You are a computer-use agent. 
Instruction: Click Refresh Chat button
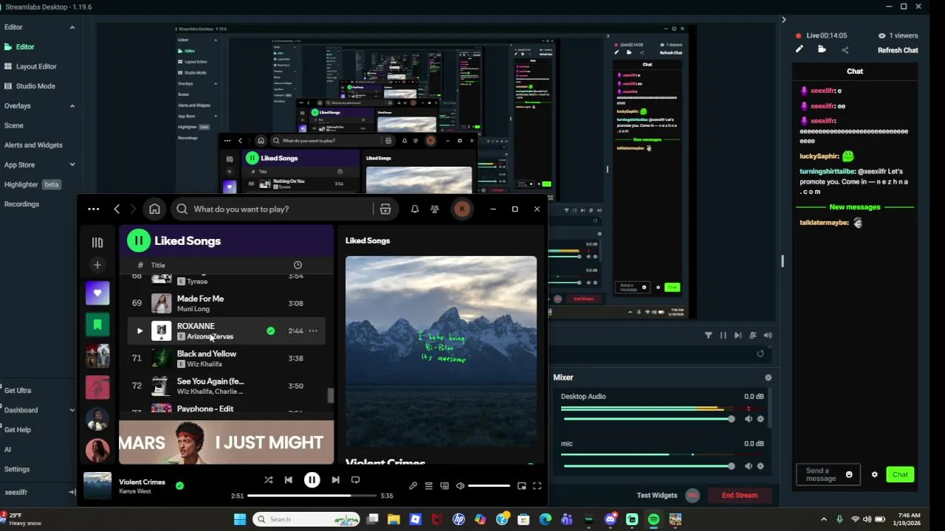[x=898, y=50]
